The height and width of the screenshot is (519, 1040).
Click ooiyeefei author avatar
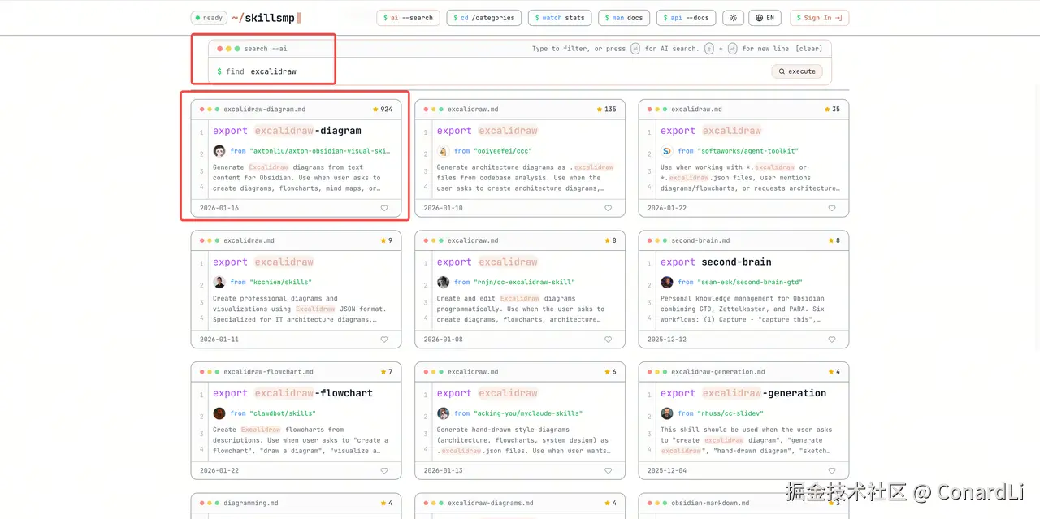coord(443,151)
